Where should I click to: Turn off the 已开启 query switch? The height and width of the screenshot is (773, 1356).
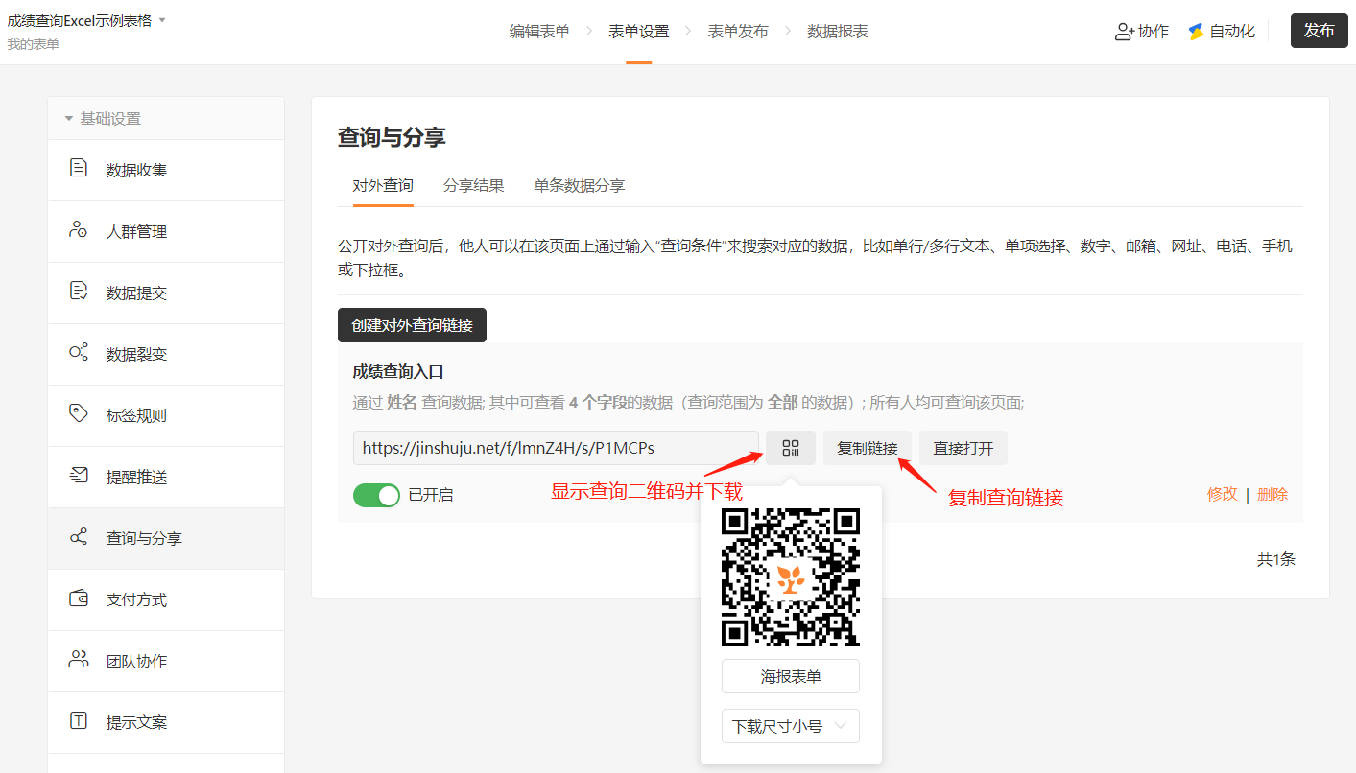pos(376,495)
